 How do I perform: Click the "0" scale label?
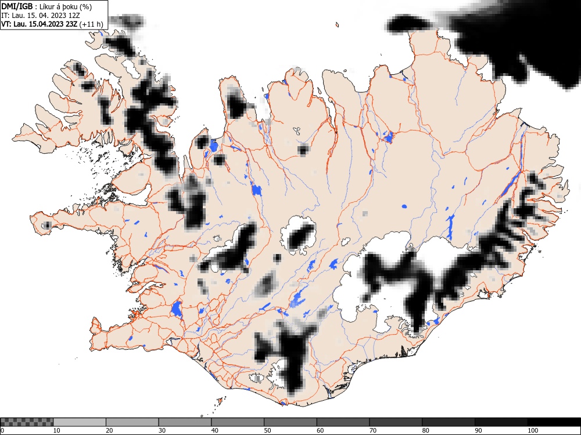click(x=2, y=430)
